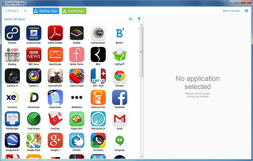Choose the Adobe Reader app icon
The image size is (253, 161).
pyautogui.click(x=55, y=33)
